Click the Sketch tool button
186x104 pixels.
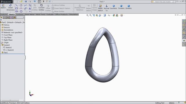[x=3, y=6]
